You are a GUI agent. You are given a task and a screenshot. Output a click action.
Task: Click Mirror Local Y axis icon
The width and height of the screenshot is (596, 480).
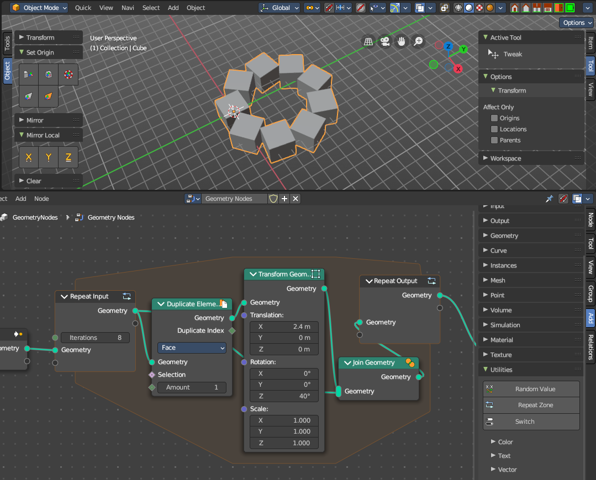[x=48, y=157]
